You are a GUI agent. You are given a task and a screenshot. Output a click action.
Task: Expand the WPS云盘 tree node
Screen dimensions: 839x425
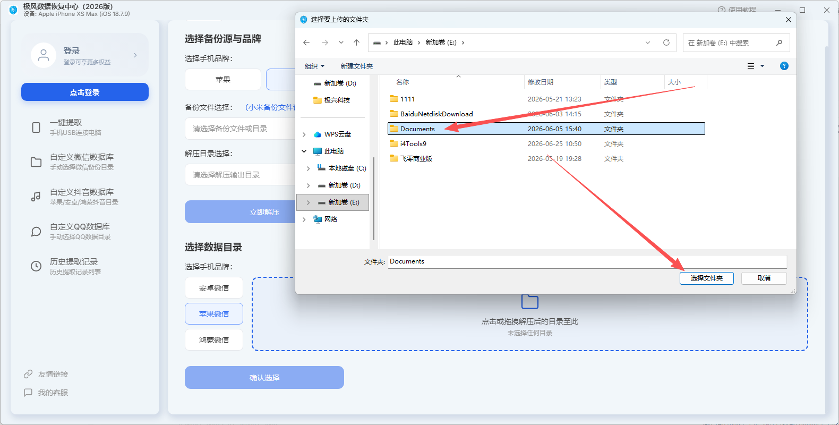tap(304, 134)
